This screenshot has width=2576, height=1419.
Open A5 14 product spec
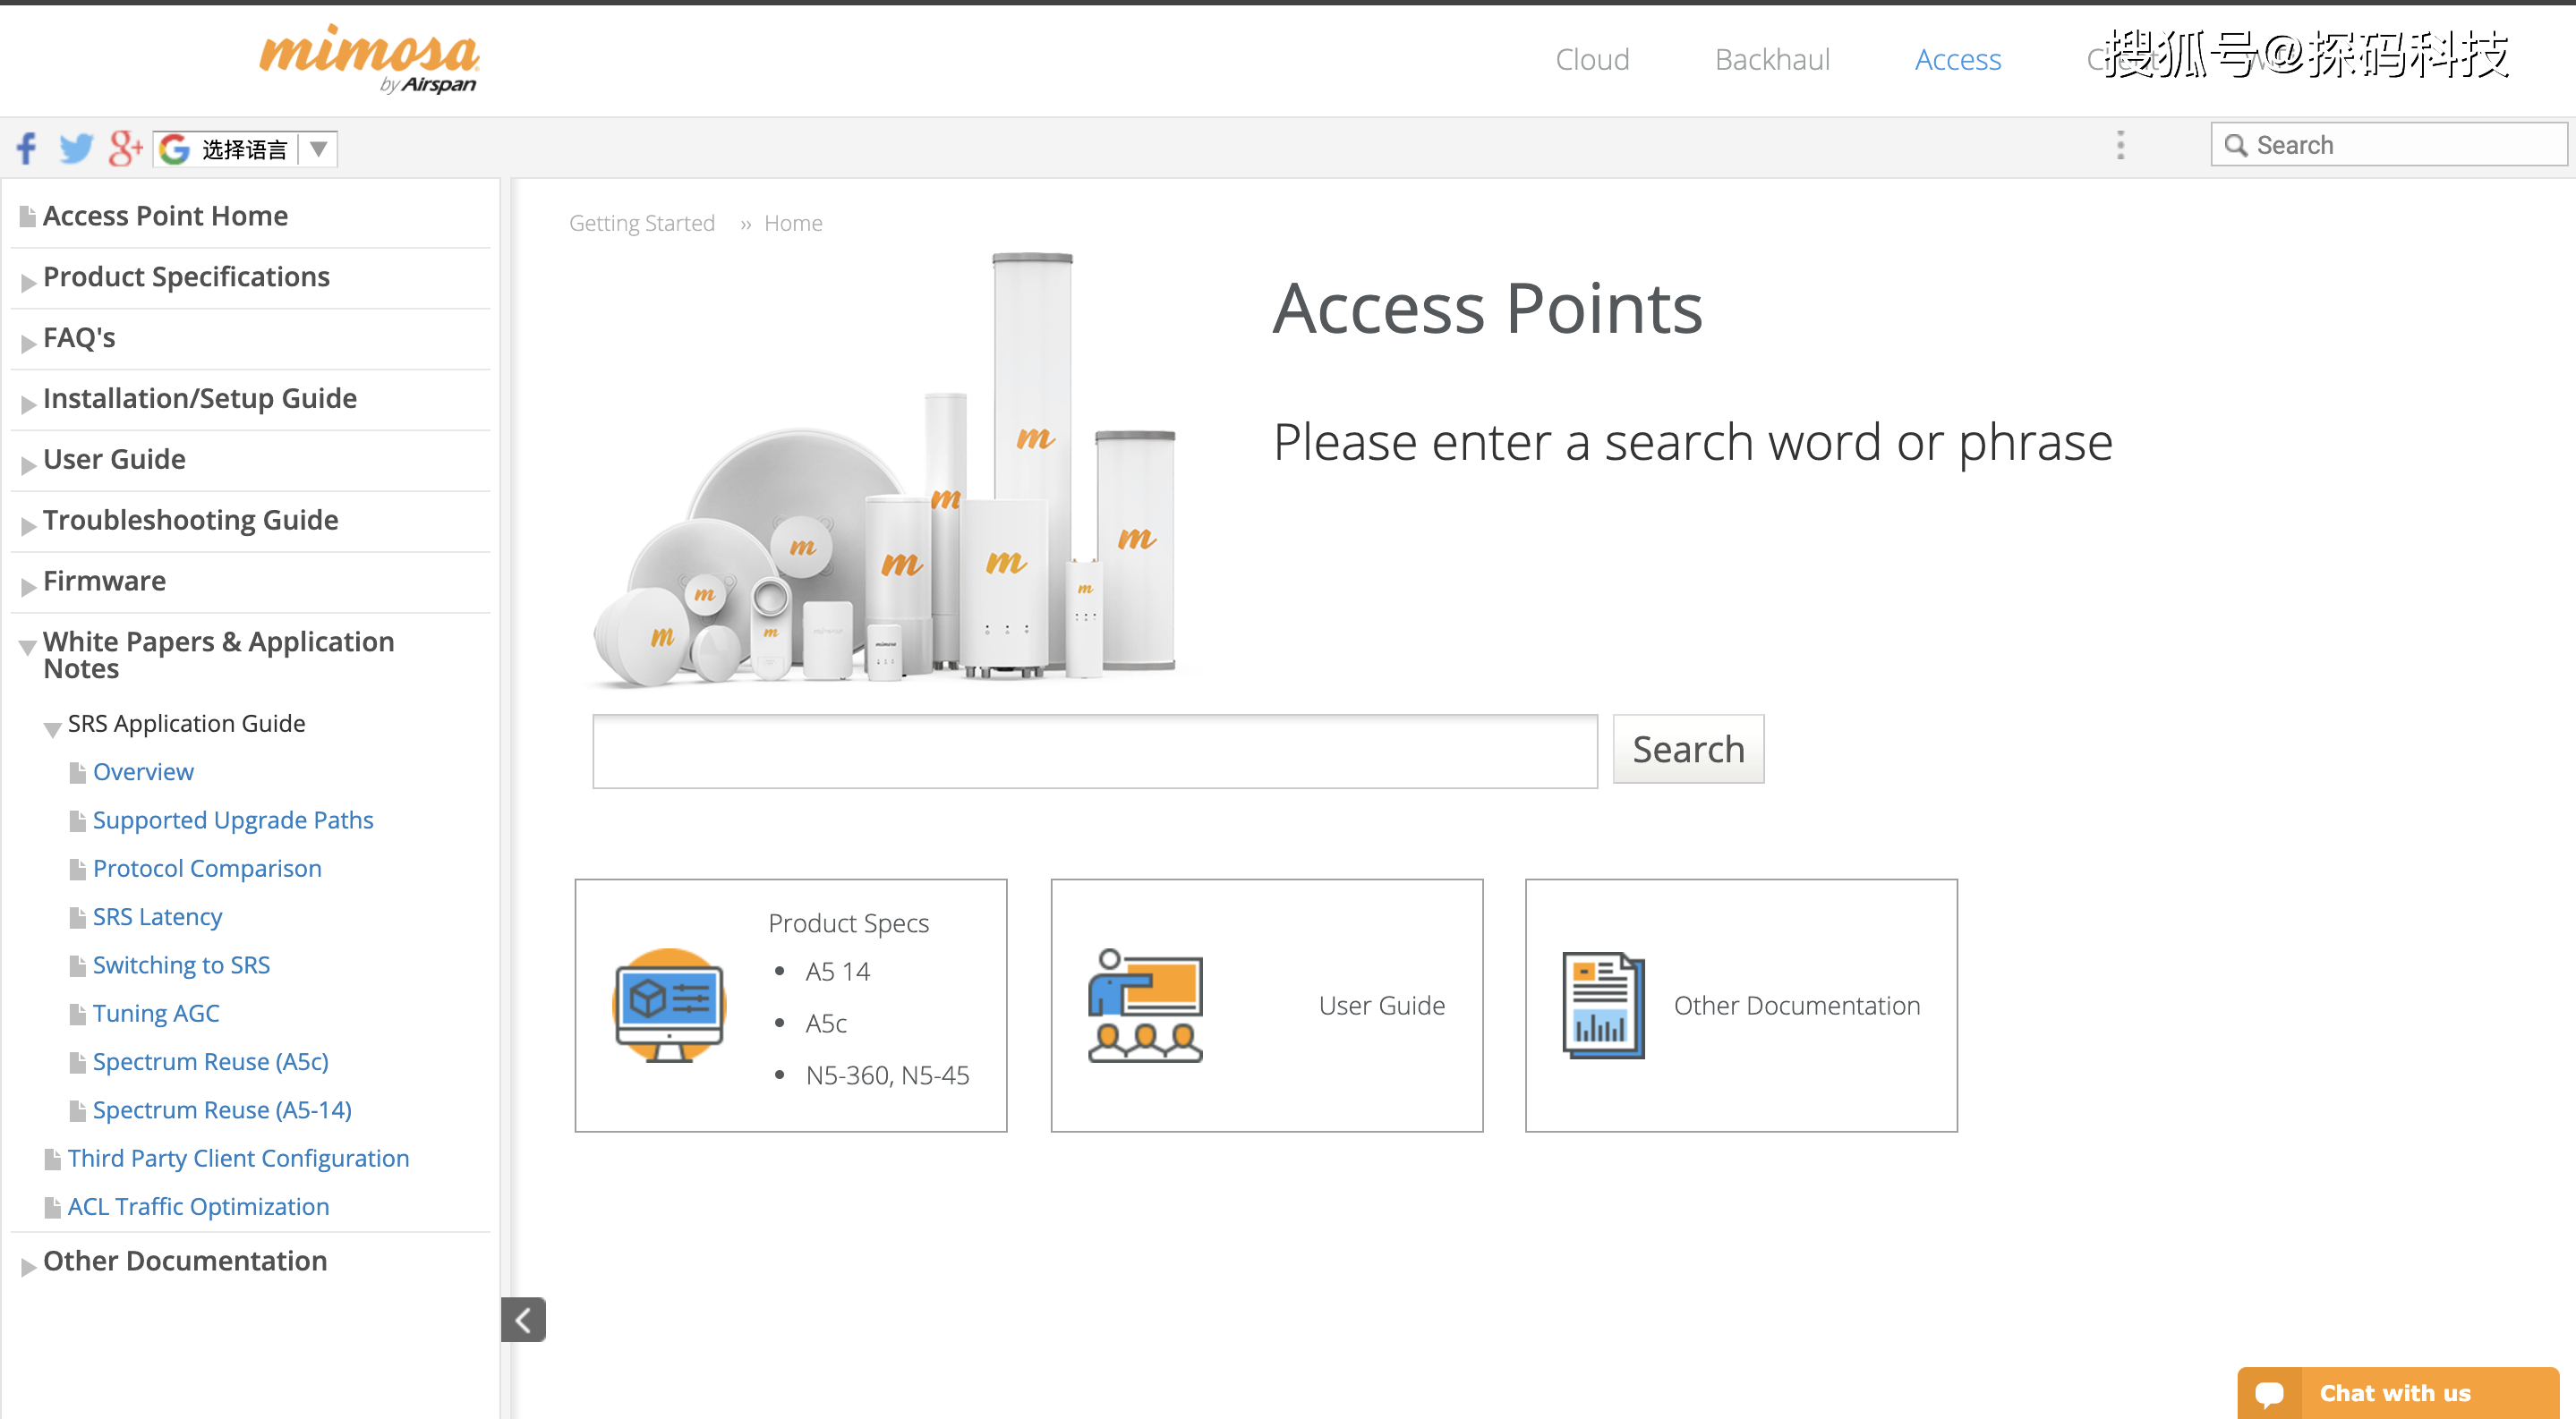[x=837, y=973]
